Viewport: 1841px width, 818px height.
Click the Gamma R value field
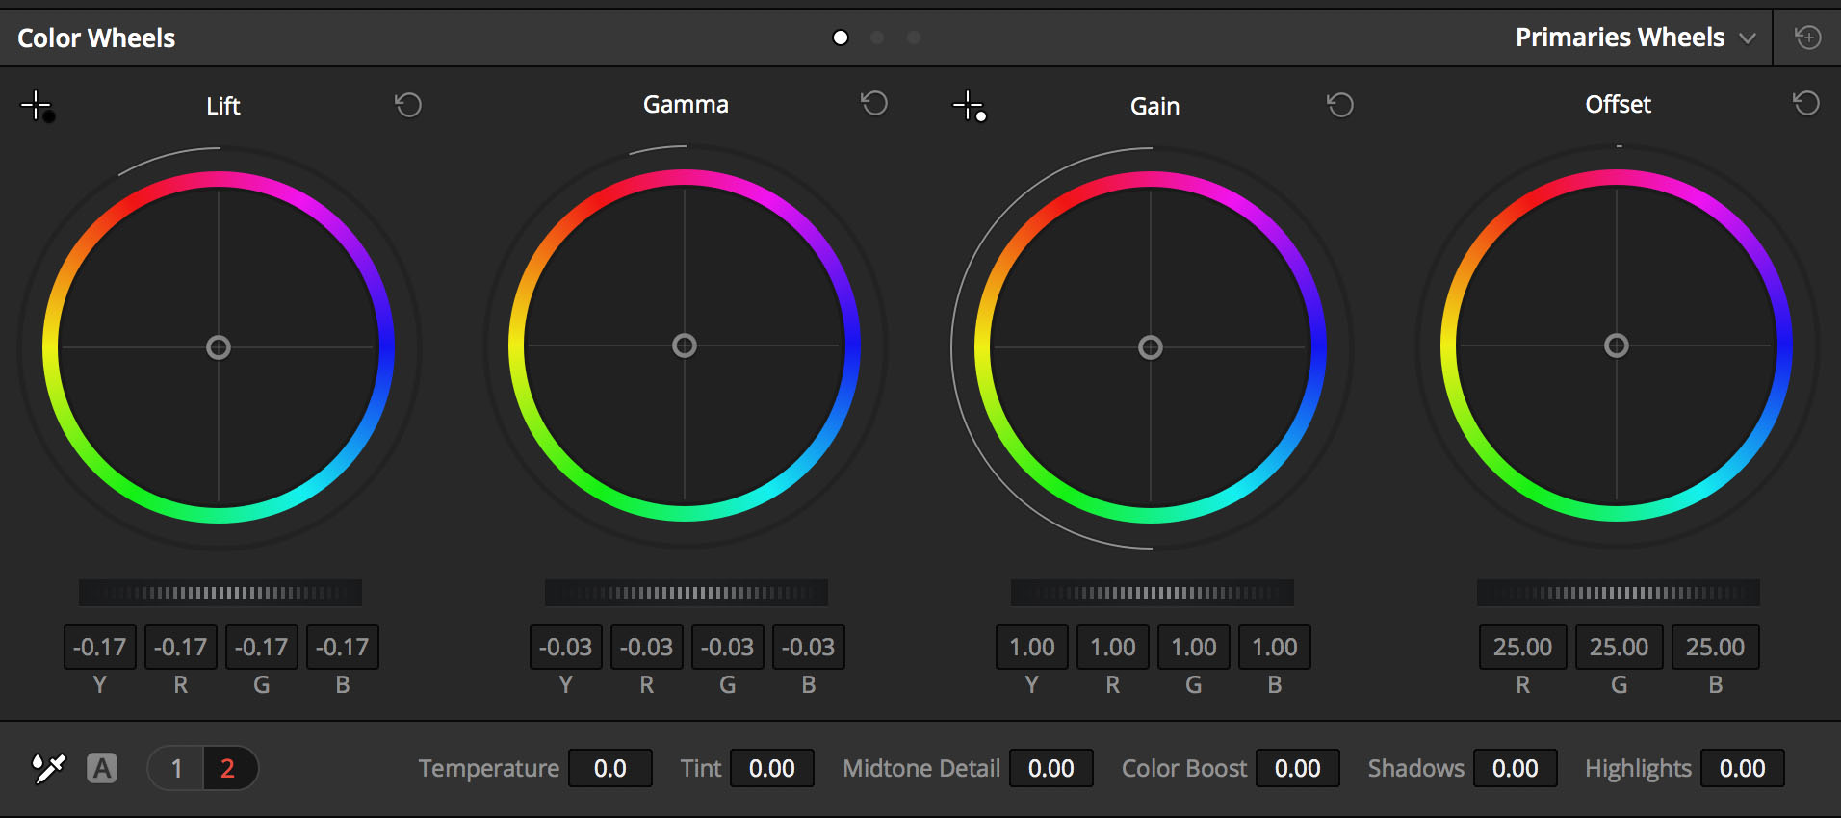click(x=647, y=647)
